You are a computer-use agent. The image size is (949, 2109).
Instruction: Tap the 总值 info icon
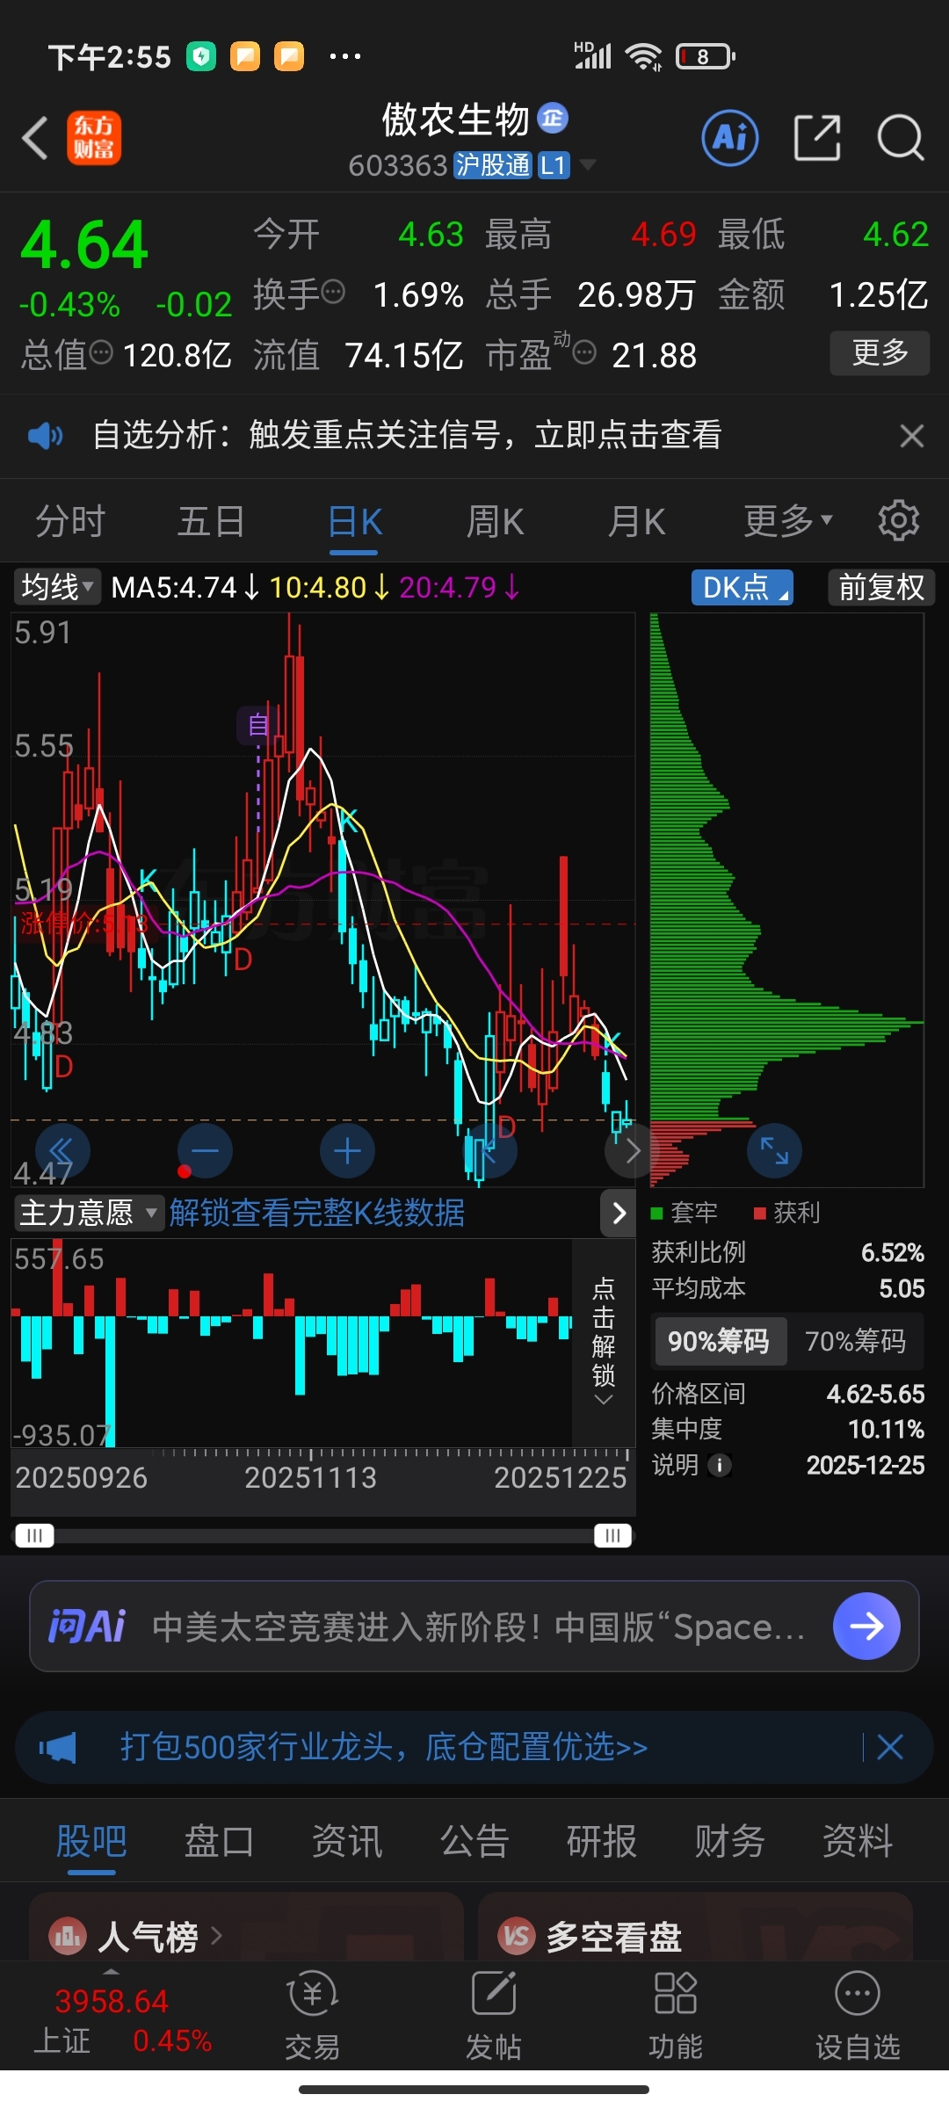coord(102,352)
